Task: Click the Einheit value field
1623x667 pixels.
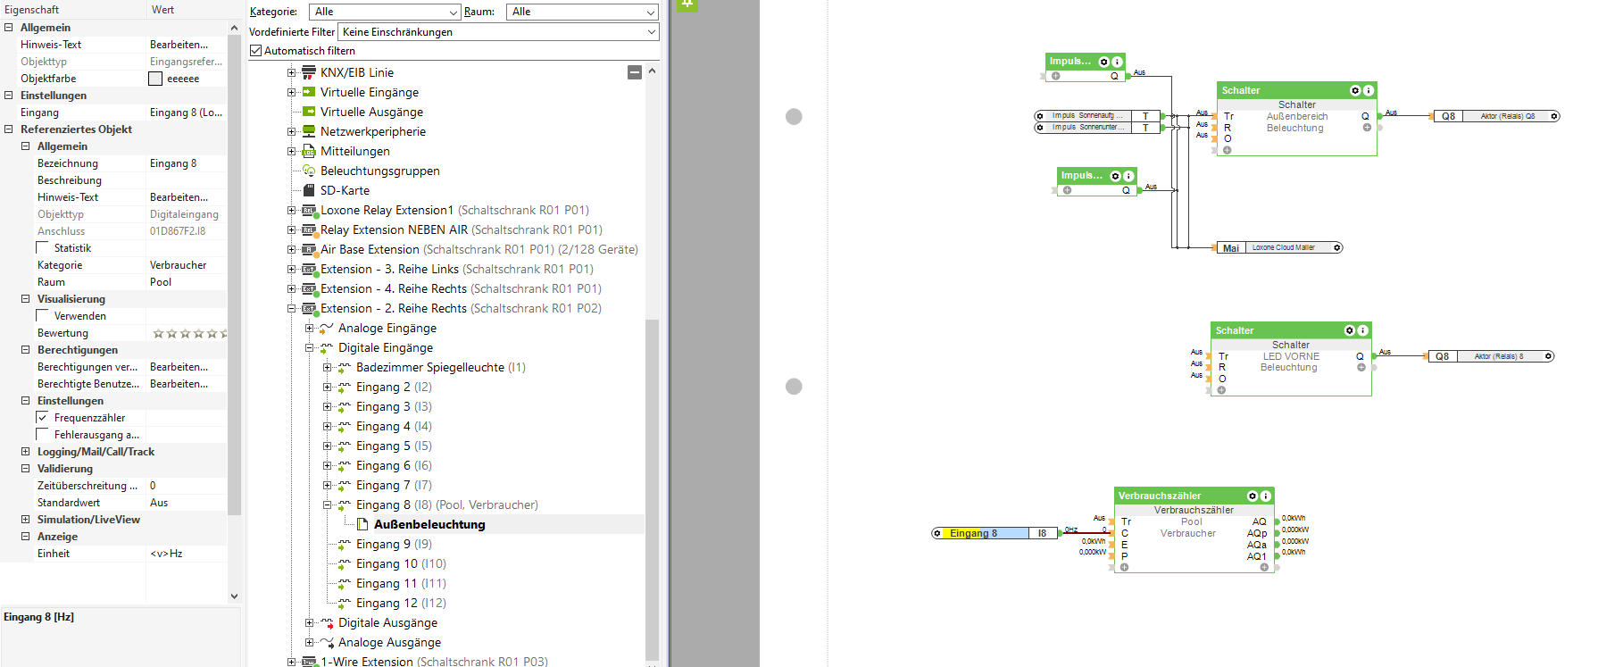Action: click(186, 554)
